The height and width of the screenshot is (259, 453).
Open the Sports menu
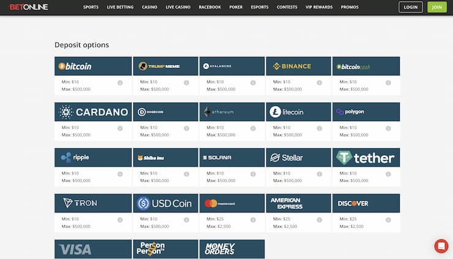tap(91, 7)
